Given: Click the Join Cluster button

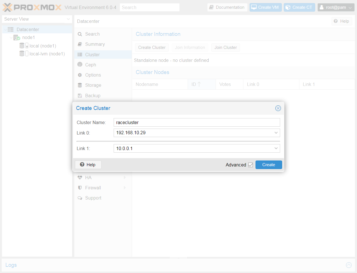Looking at the screenshot, I should (x=226, y=47).
